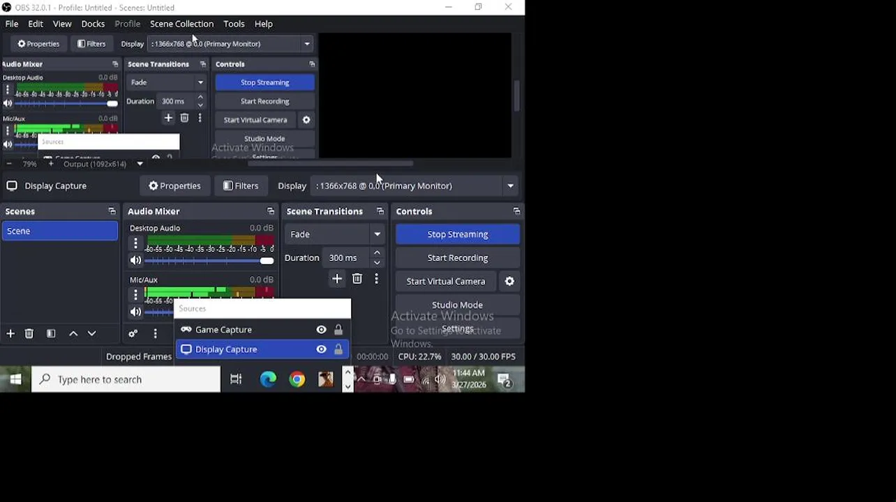Open Audio Mixer footer three-dot menu
Viewport: 896px width, 502px height.
tap(155, 334)
